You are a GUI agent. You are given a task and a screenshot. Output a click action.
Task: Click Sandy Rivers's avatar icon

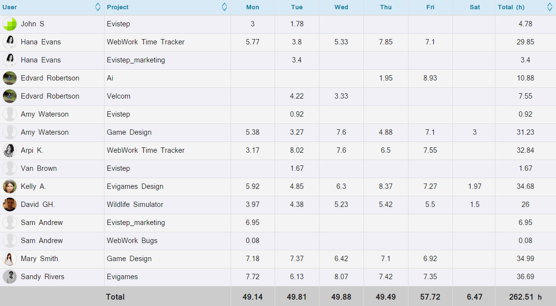[9, 277]
